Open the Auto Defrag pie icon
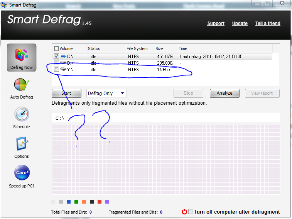Image resolution: width=292 pixels, height=219 pixels. point(22,85)
